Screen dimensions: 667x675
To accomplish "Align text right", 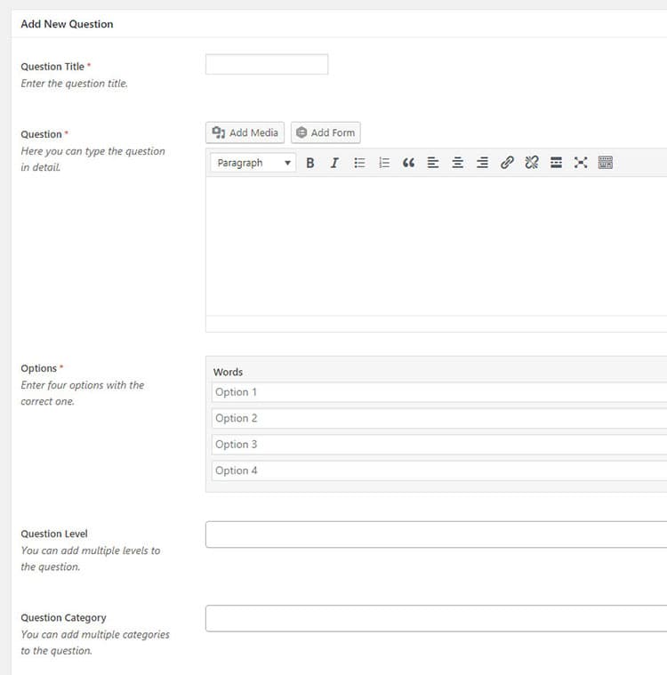I will pyautogui.click(x=482, y=163).
